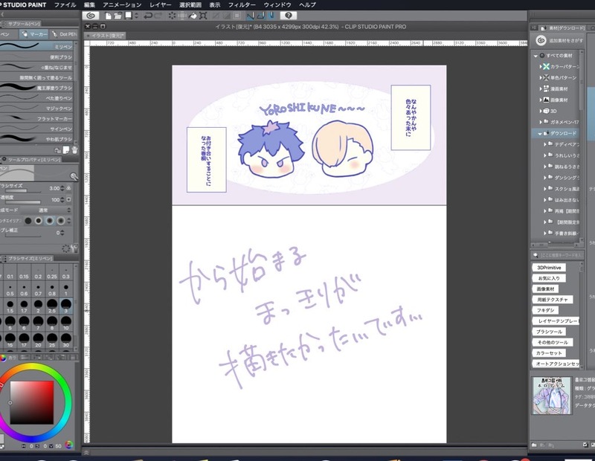This screenshot has width=595, height=461.
Task: Expand the 画像素材 folder
Action: pyautogui.click(x=541, y=100)
